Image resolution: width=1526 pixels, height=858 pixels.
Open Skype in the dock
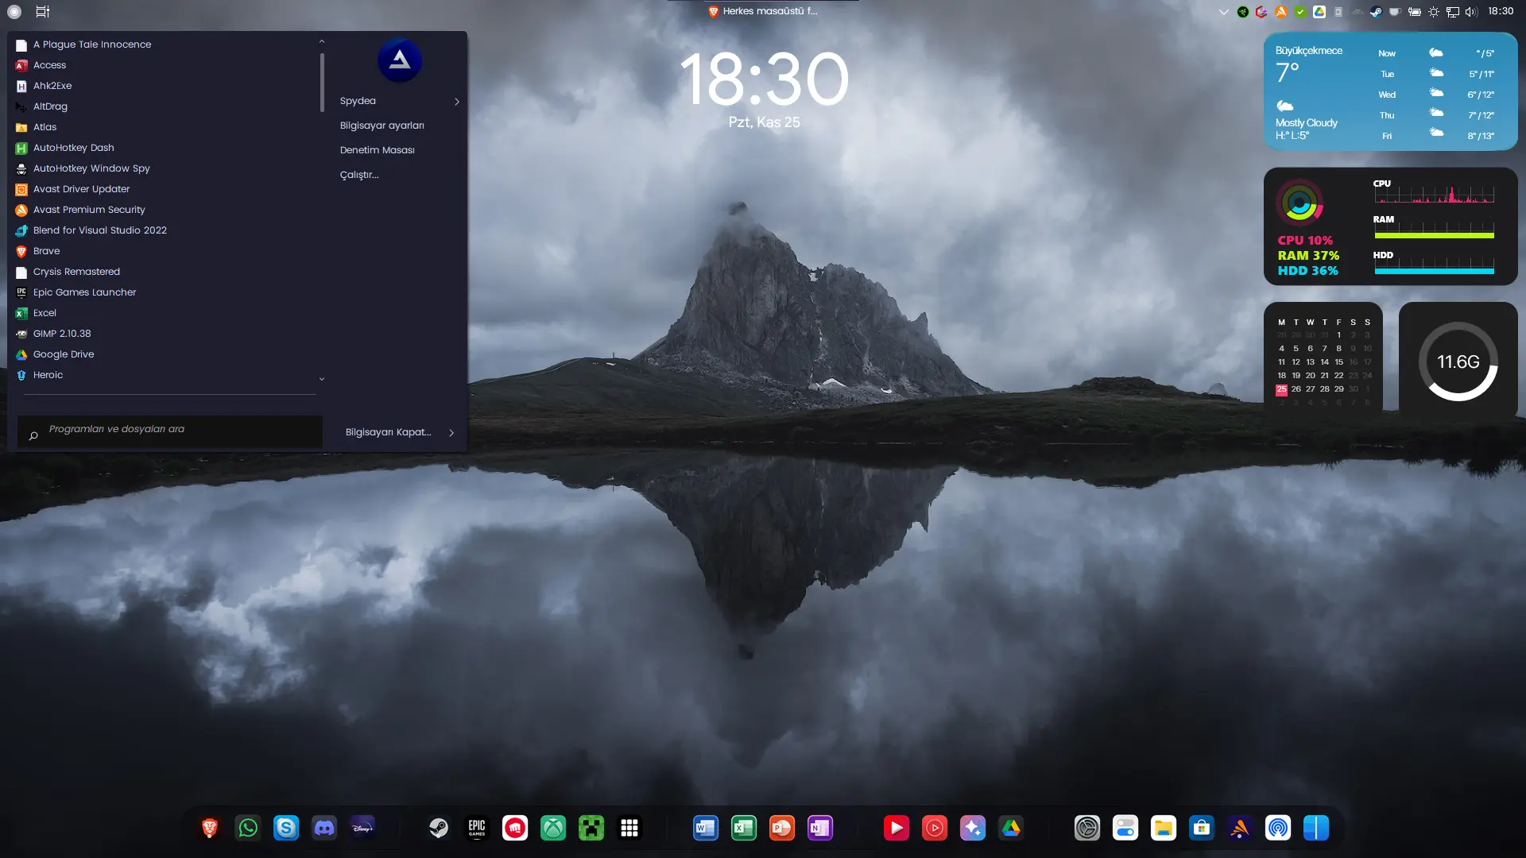coord(286,828)
